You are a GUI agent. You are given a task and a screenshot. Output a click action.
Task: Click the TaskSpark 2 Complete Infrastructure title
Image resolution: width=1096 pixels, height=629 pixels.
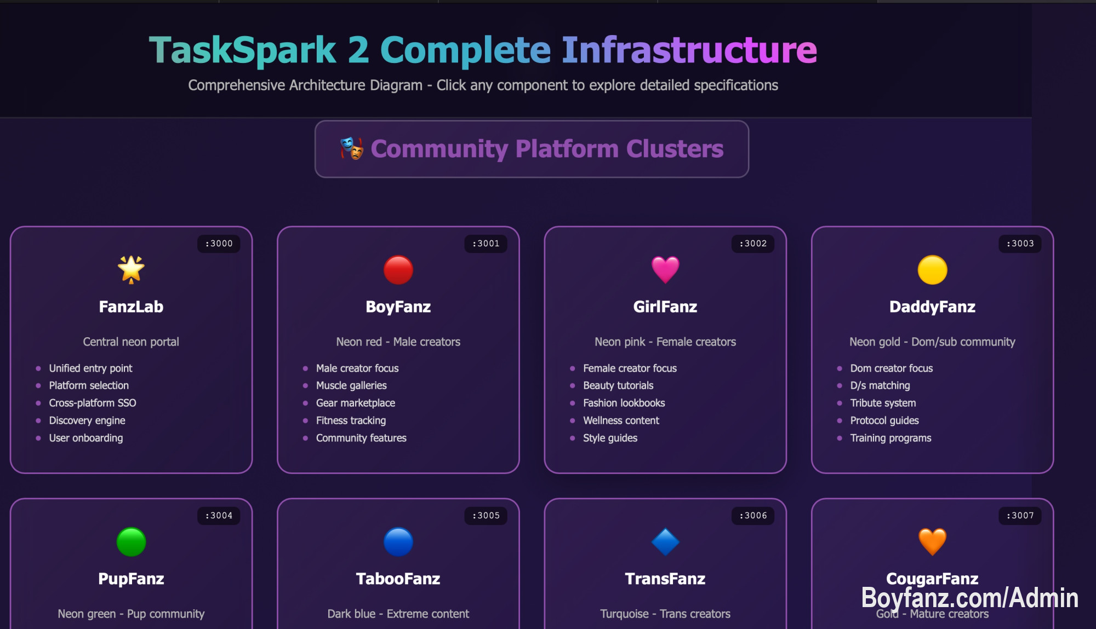click(x=483, y=50)
